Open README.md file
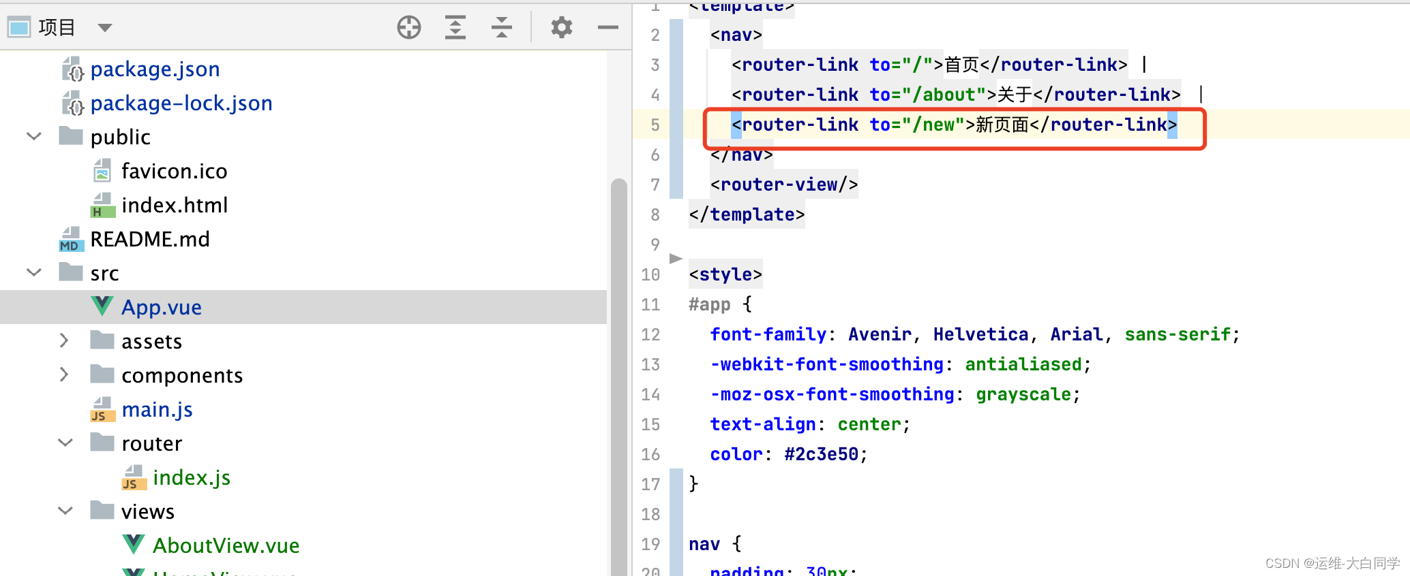The width and height of the screenshot is (1410, 576). (x=150, y=239)
